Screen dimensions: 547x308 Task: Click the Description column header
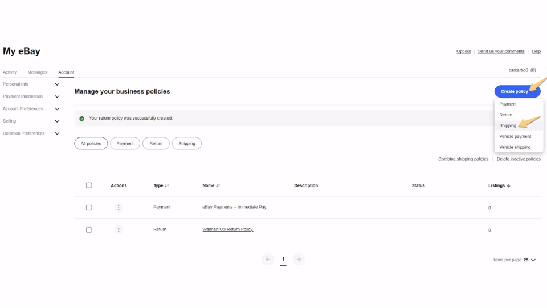[306, 185]
